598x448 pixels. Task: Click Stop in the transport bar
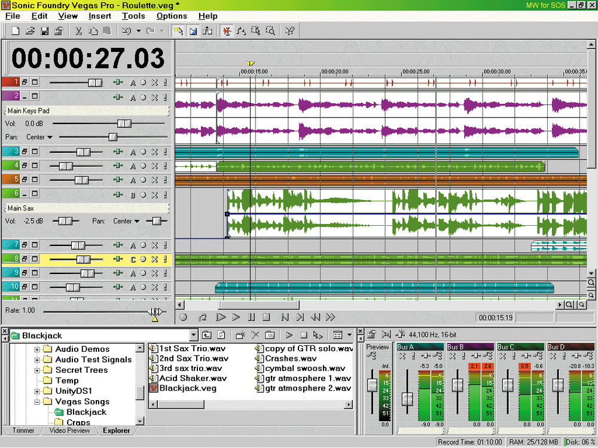(x=267, y=317)
